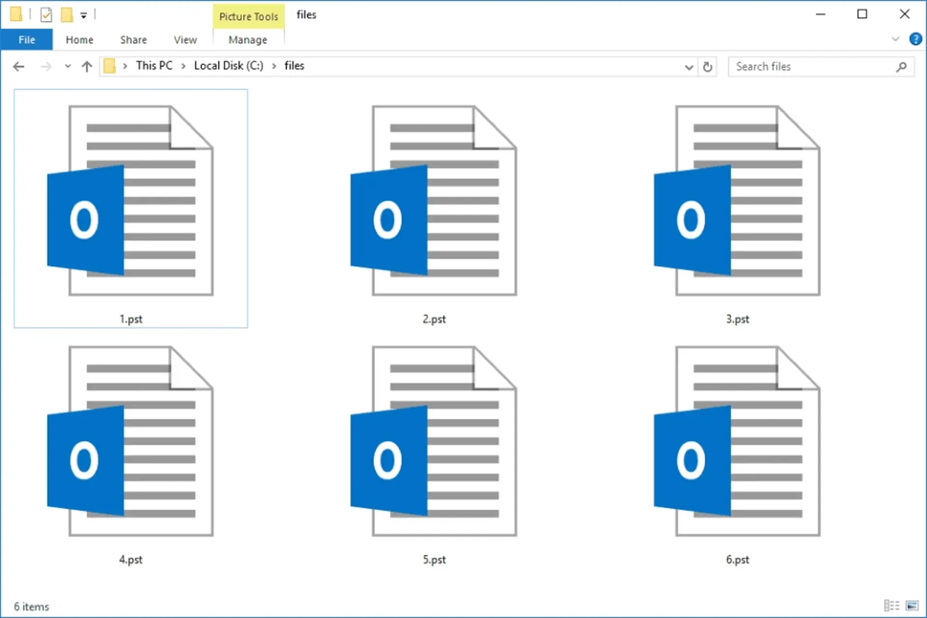
Task: Select the 5.pst file
Action: click(x=434, y=454)
